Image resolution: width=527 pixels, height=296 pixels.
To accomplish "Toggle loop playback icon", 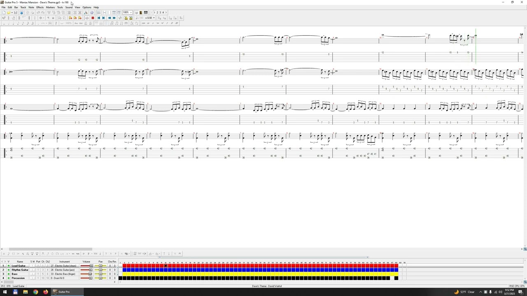I will click(x=120, y=18).
